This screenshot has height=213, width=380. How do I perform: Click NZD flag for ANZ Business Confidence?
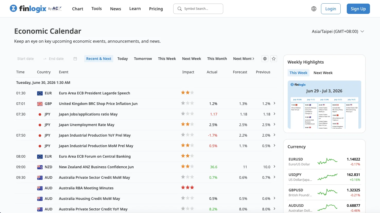pyautogui.click(x=40, y=167)
